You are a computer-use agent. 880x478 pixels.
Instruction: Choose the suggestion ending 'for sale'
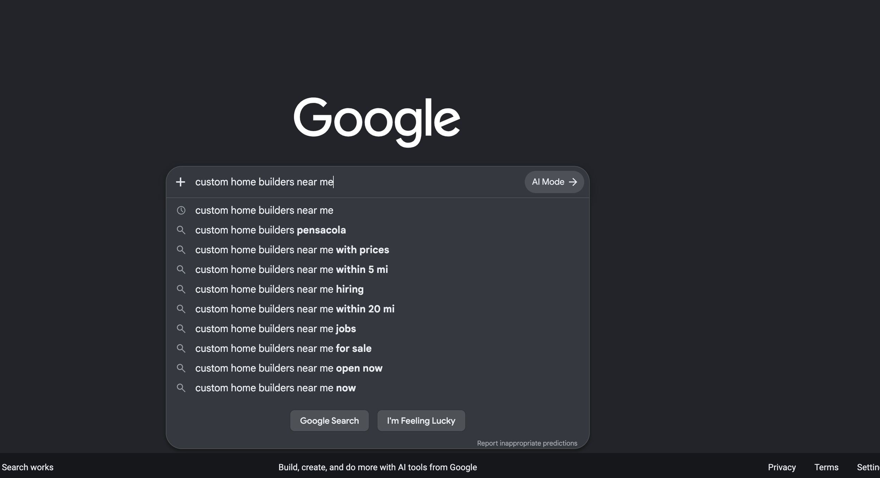[x=378, y=348]
